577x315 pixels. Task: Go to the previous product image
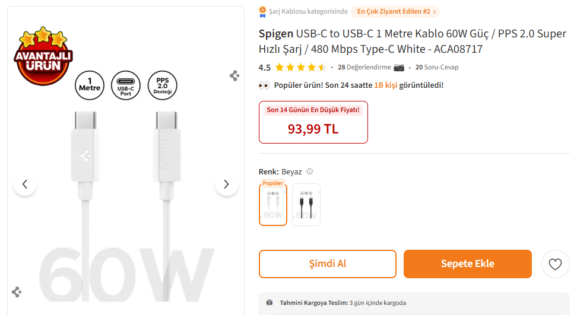pos(25,184)
